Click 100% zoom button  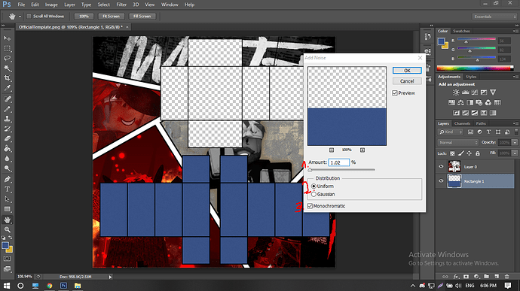click(84, 17)
